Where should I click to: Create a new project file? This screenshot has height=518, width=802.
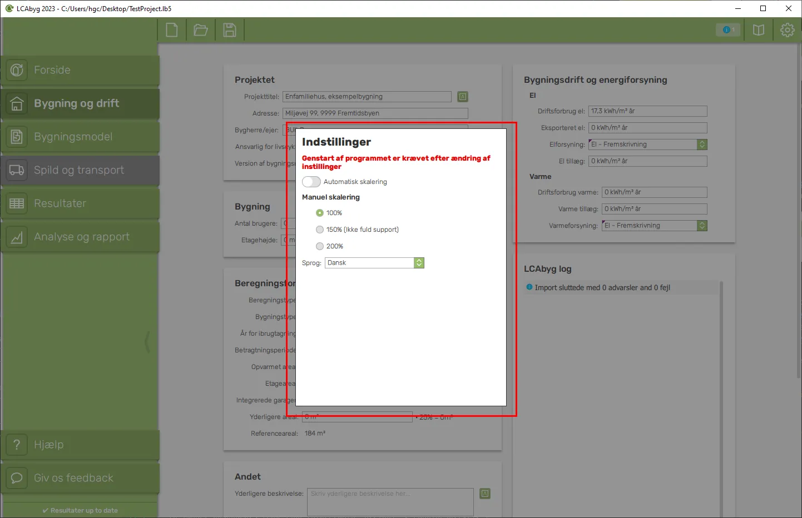click(x=172, y=30)
